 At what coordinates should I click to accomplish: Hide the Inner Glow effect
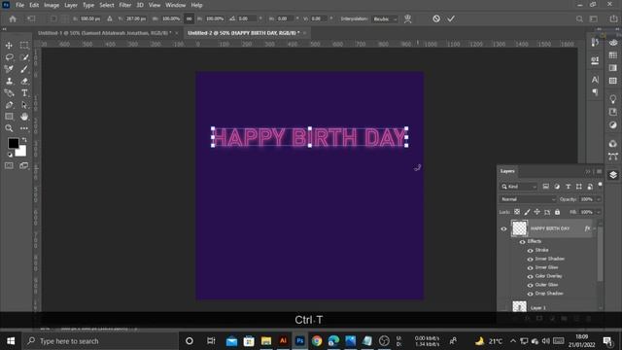pyautogui.click(x=530, y=268)
